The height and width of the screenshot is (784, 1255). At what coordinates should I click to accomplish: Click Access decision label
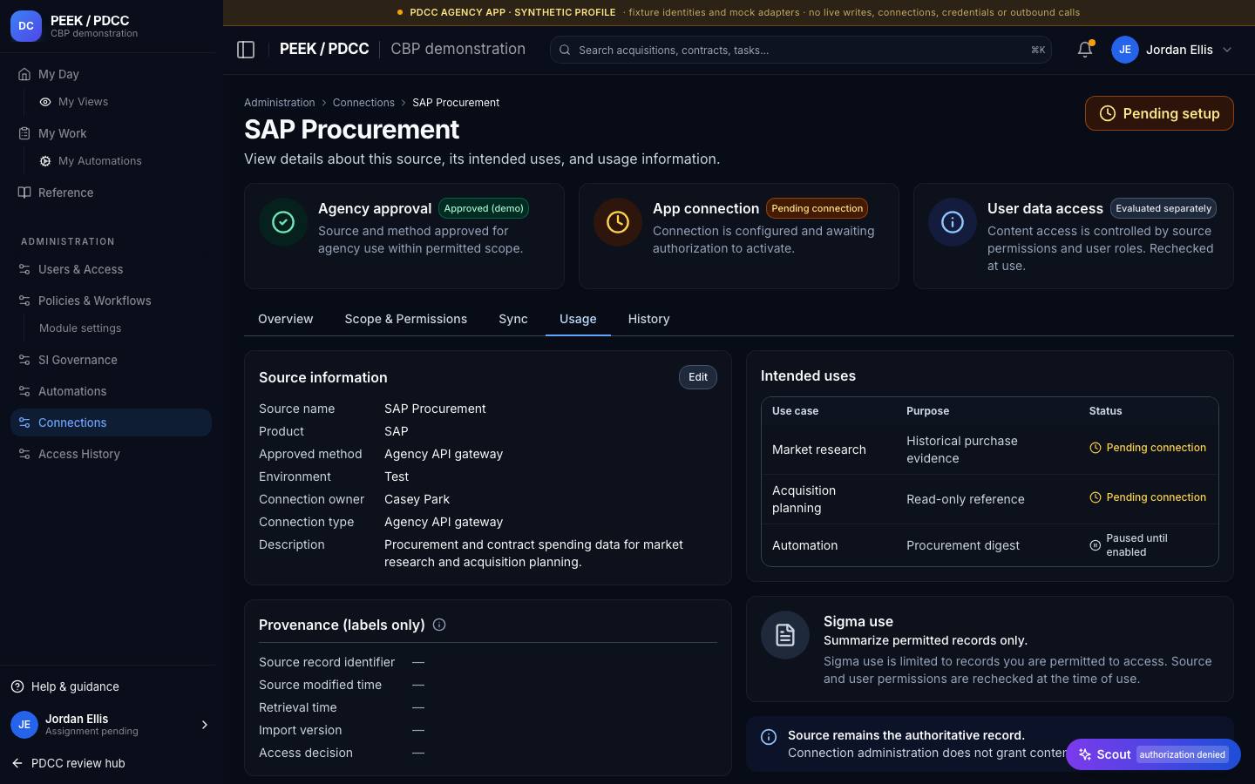tap(306, 753)
